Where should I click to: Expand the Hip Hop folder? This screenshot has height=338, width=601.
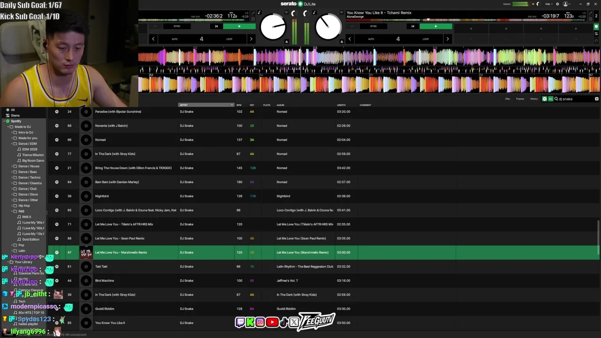click(11, 206)
